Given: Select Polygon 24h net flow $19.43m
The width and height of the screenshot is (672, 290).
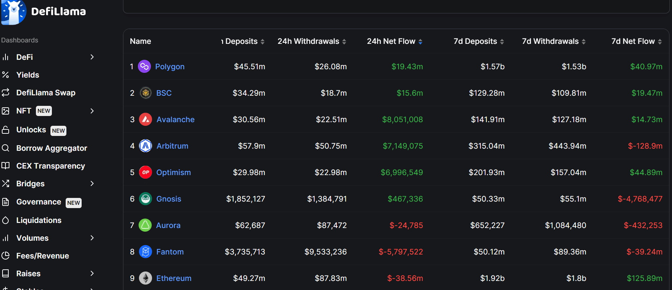Looking at the screenshot, I should (x=407, y=66).
